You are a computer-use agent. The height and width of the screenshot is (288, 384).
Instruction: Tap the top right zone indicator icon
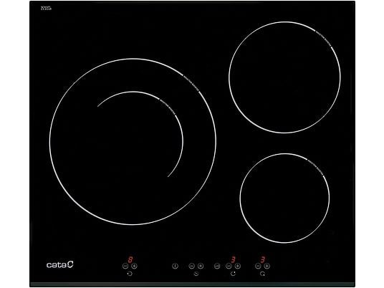pos(233,274)
